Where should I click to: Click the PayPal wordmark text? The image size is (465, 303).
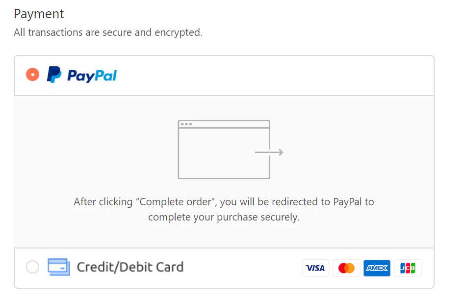point(92,76)
